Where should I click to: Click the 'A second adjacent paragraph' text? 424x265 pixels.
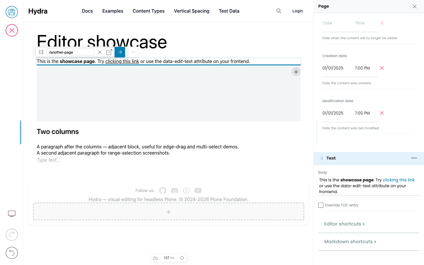click(103, 153)
